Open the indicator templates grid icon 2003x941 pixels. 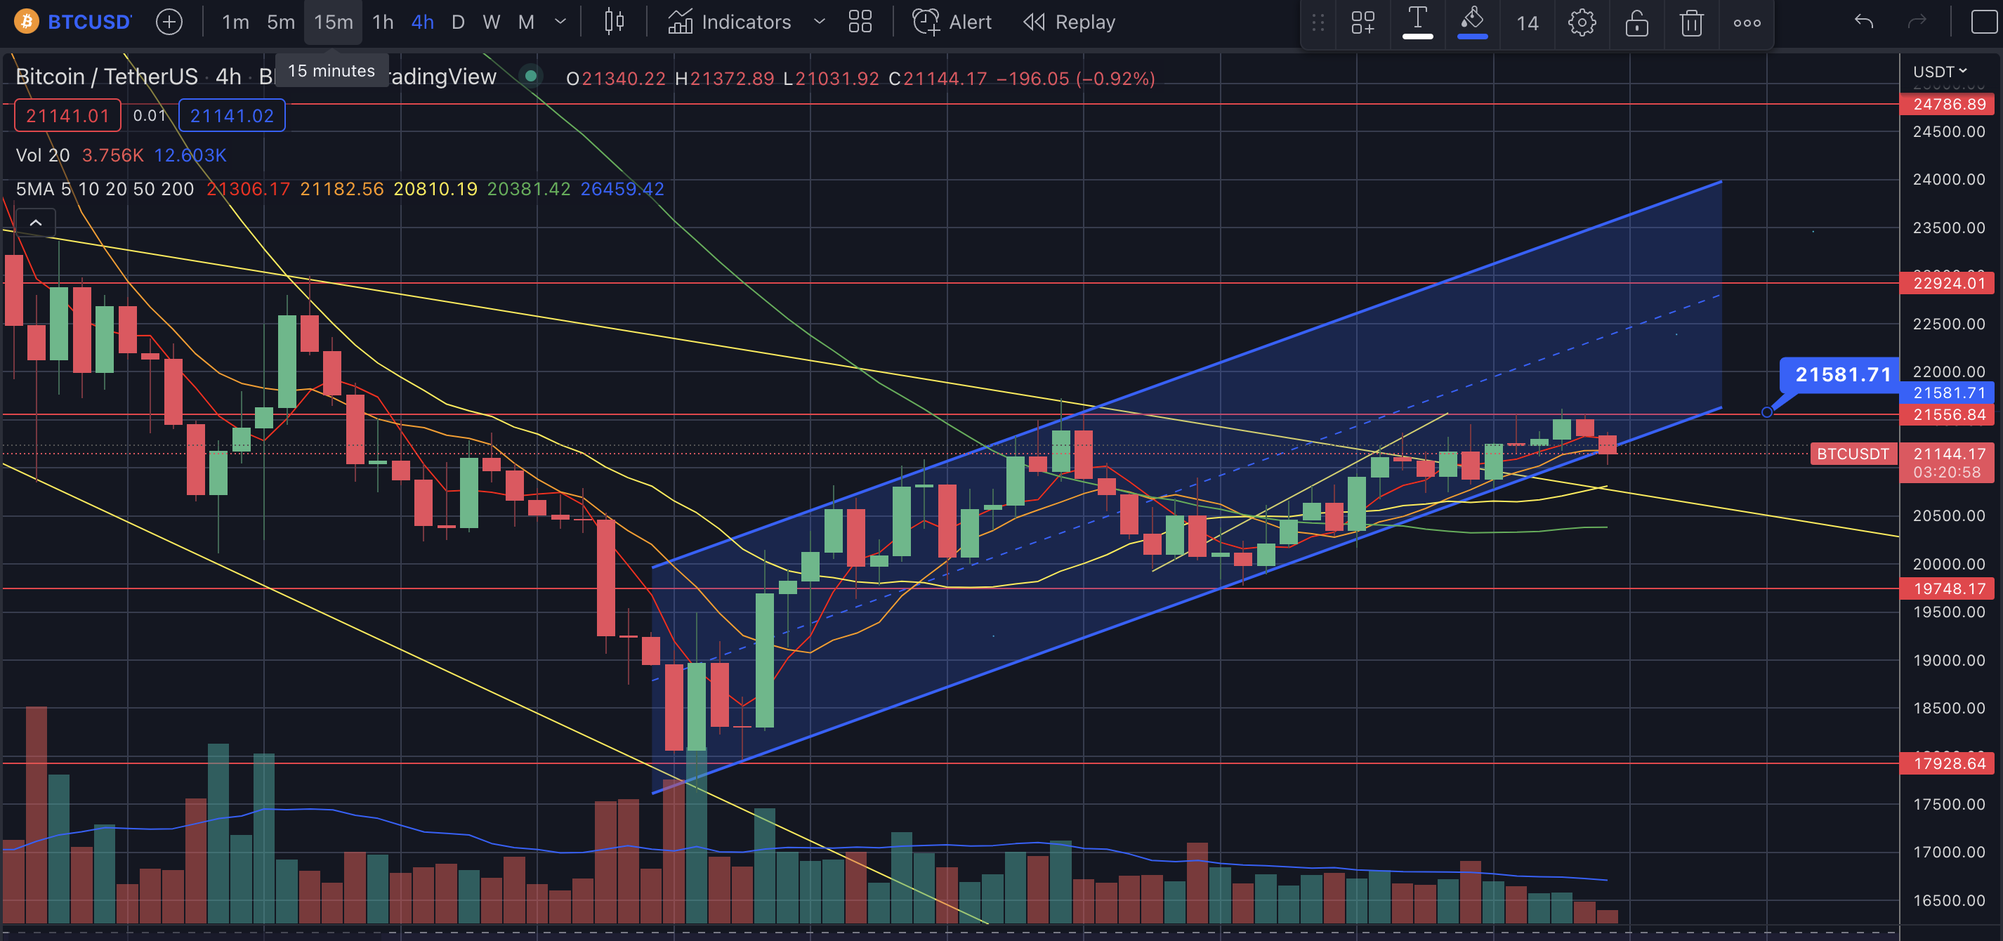click(x=860, y=22)
